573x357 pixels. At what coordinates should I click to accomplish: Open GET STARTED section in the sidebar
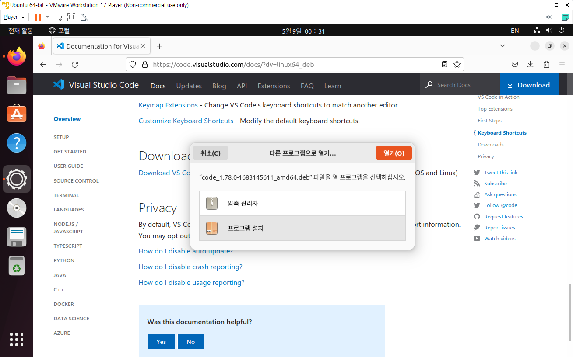[70, 152]
